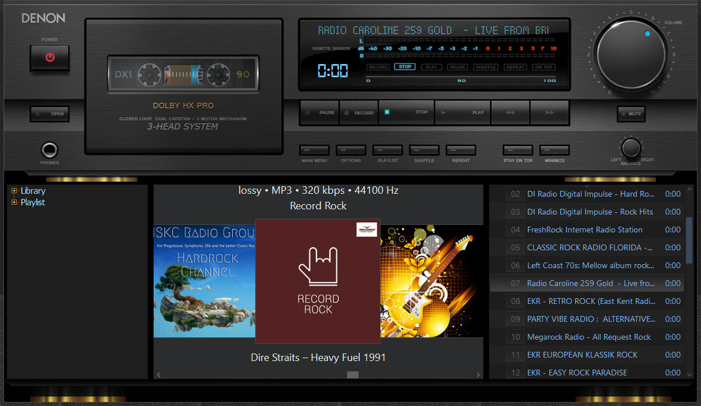This screenshot has height=406, width=701.
Task: Toggle the Playlist panel button
Action: pos(387,150)
